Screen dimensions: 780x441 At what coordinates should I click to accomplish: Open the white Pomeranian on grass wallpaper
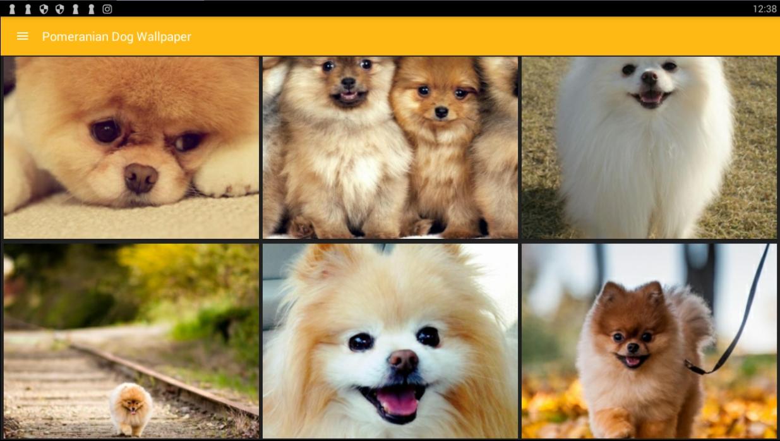coord(649,148)
